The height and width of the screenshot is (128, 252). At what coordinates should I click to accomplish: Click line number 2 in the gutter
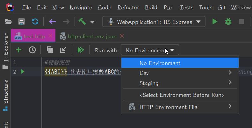point(14,72)
